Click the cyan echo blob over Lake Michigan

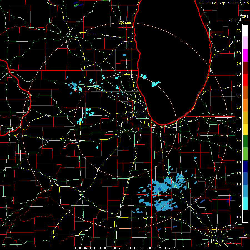pos(156,84)
